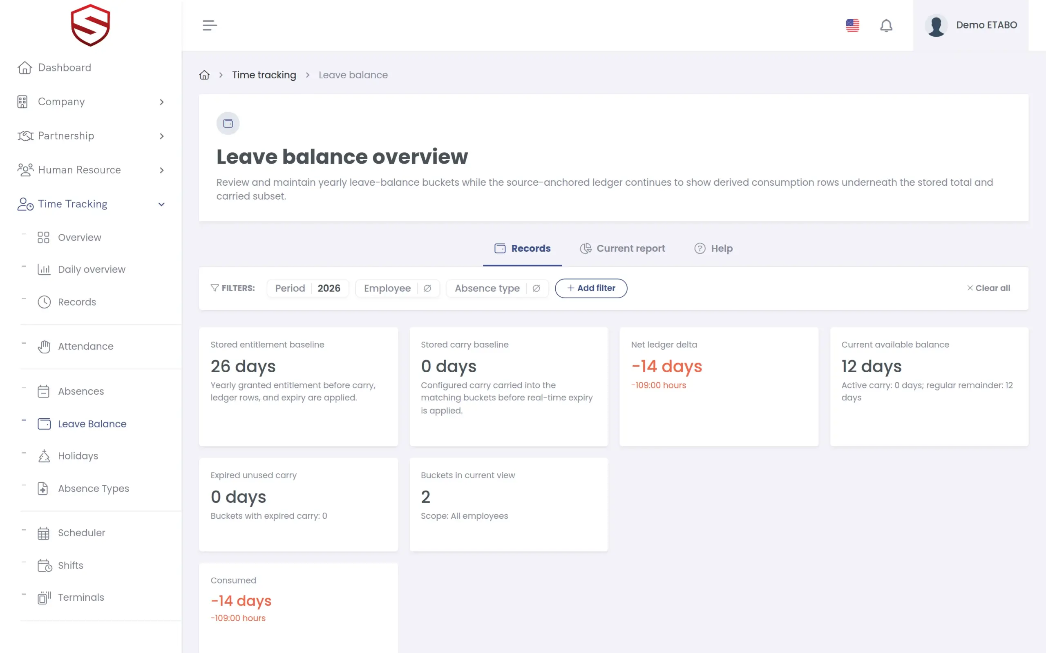Click the wallet icon above page title
This screenshot has width=1046, height=653.
click(228, 124)
